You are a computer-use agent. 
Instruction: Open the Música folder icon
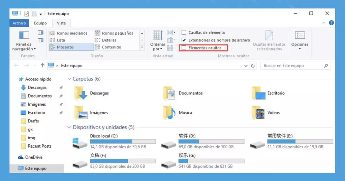tap(169, 113)
